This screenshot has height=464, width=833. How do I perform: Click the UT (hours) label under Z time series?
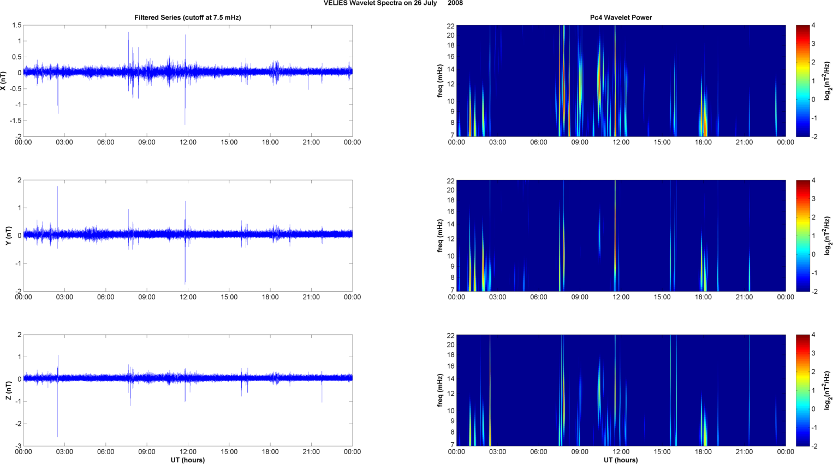(187, 460)
